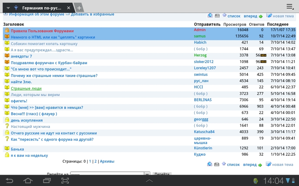This screenshot has width=299, height=186.
Task: Open user profile Künstlerin
Action: (x=203, y=148)
